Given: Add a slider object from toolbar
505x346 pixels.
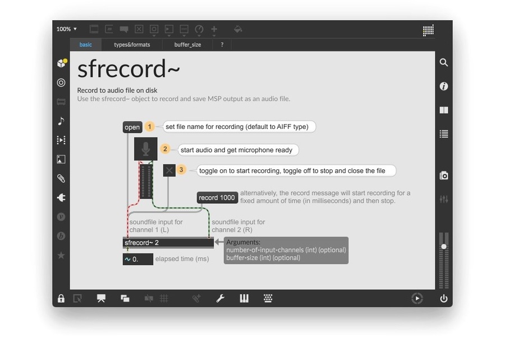Looking at the screenshot, I should point(184,29).
